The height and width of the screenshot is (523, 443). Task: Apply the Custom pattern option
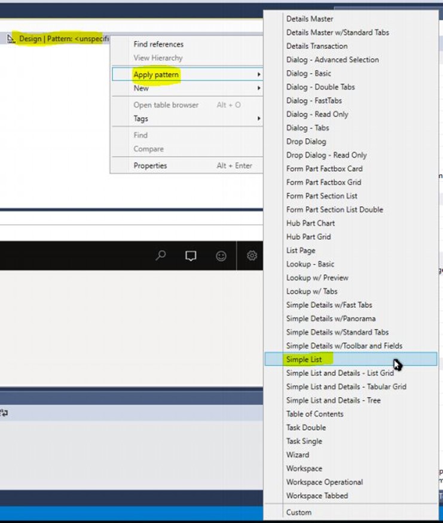pos(299,512)
